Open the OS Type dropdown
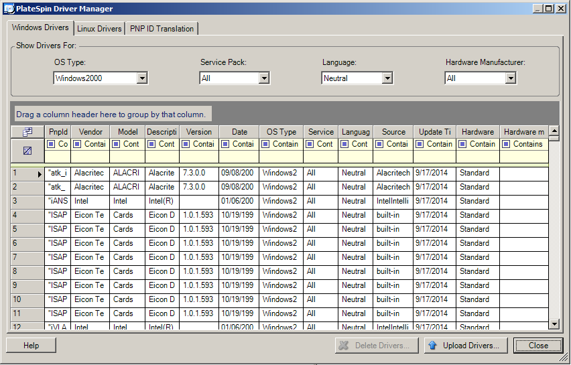Viewport: 571px width, 365px height. pyautogui.click(x=141, y=78)
